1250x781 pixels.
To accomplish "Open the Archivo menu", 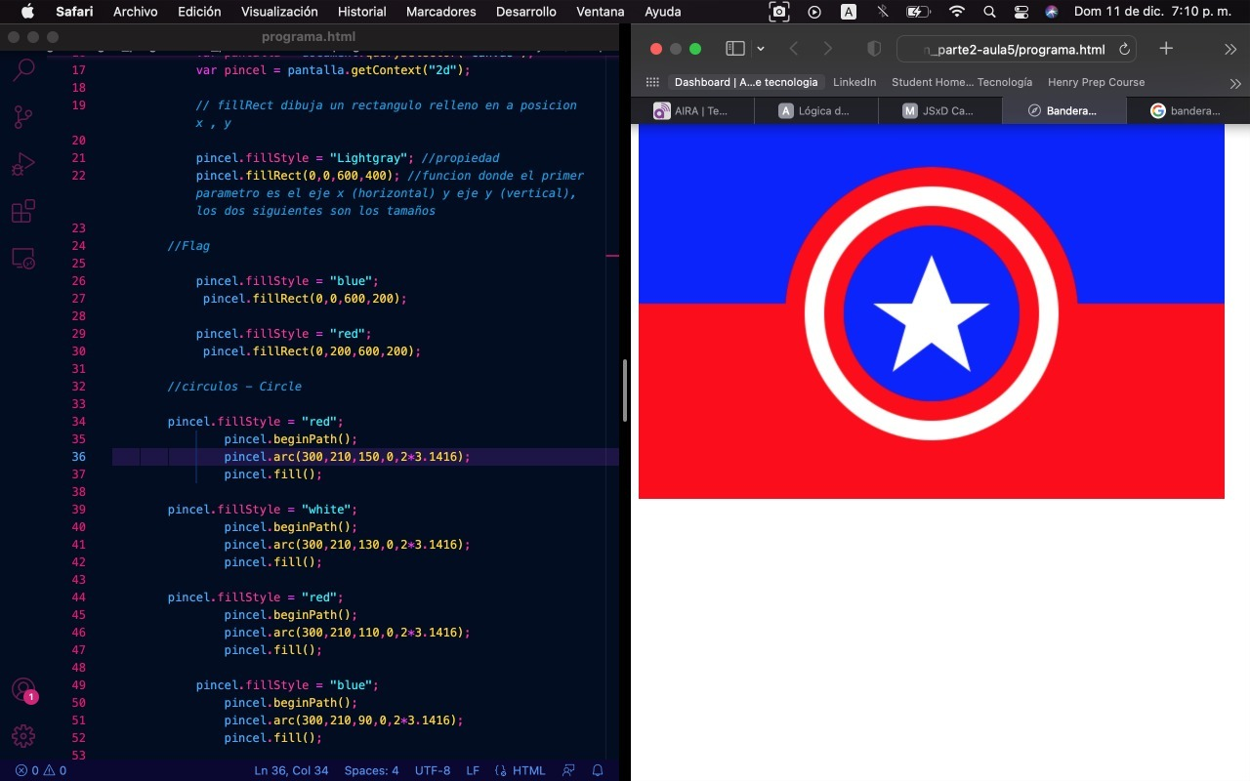I will pos(136,12).
